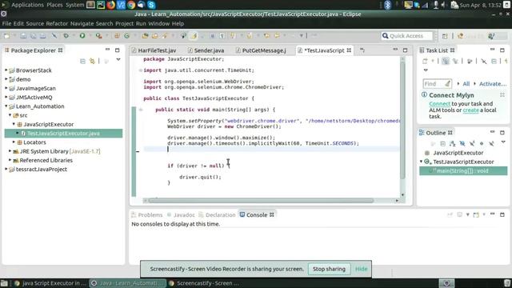Toggle Hide Local Types in Outline

pyautogui.click(x=491, y=143)
